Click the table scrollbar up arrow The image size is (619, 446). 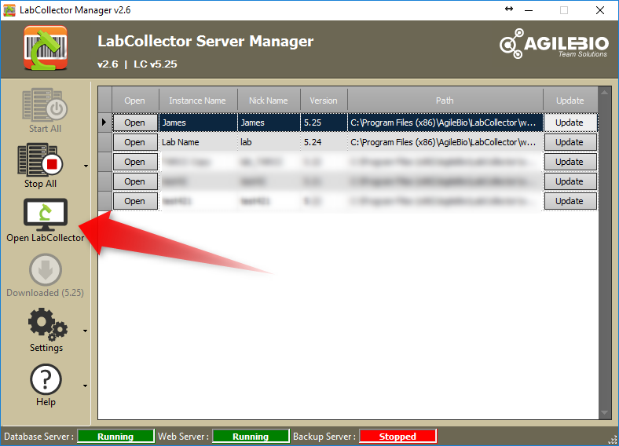(x=604, y=93)
